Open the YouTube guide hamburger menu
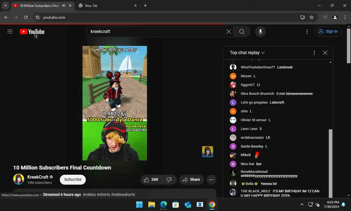This screenshot has height=211, width=351. 10,32
